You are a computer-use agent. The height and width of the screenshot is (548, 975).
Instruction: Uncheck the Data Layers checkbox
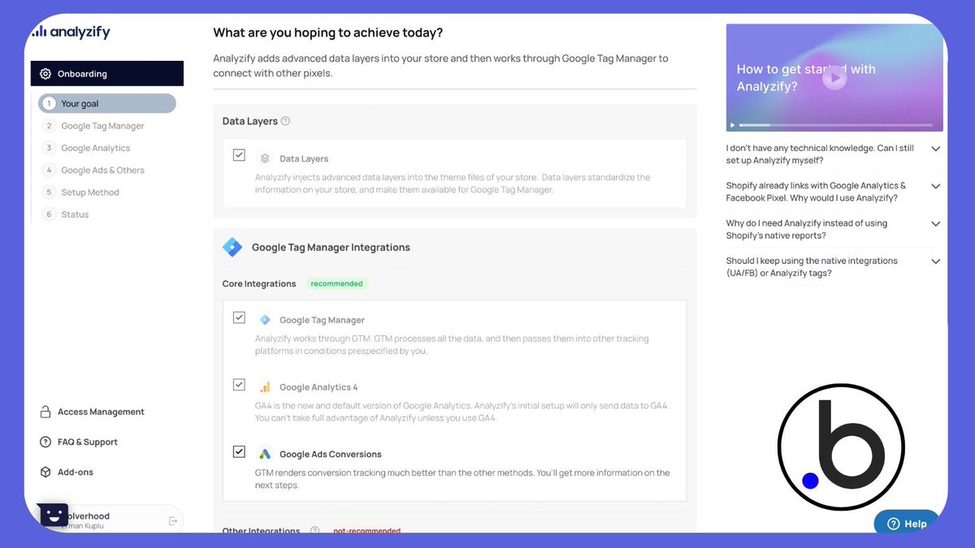tap(239, 154)
